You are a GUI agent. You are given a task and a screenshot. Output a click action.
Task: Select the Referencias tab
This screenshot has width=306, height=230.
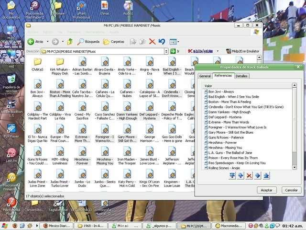[223, 76]
